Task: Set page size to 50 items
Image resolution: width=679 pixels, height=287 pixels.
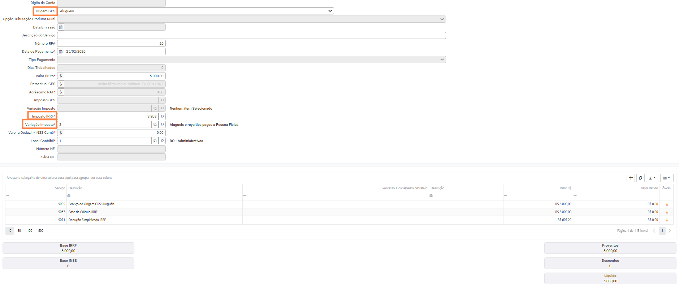Action: tap(19, 231)
